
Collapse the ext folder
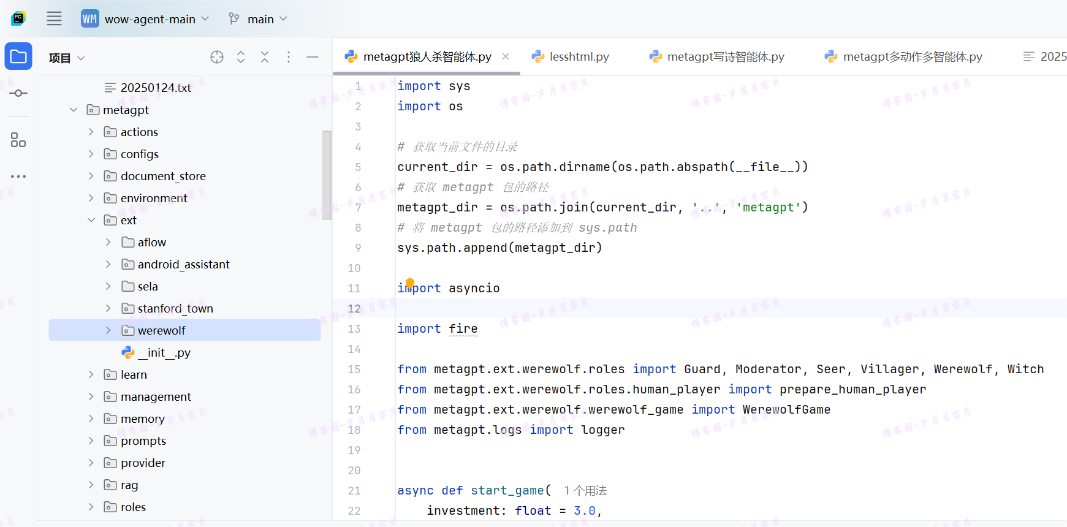[91, 220]
